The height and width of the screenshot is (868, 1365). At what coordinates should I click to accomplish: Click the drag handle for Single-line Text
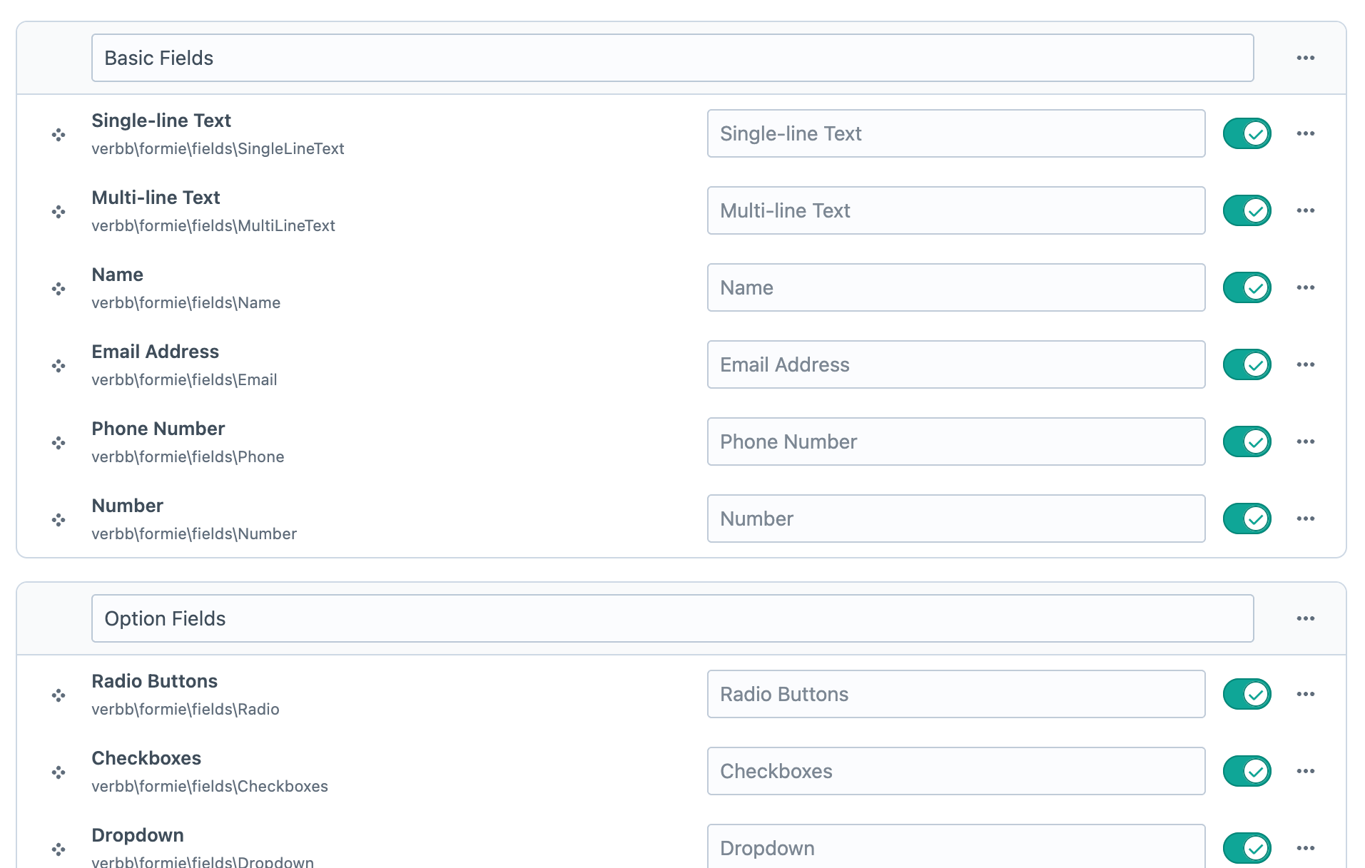click(x=59, y=135)
